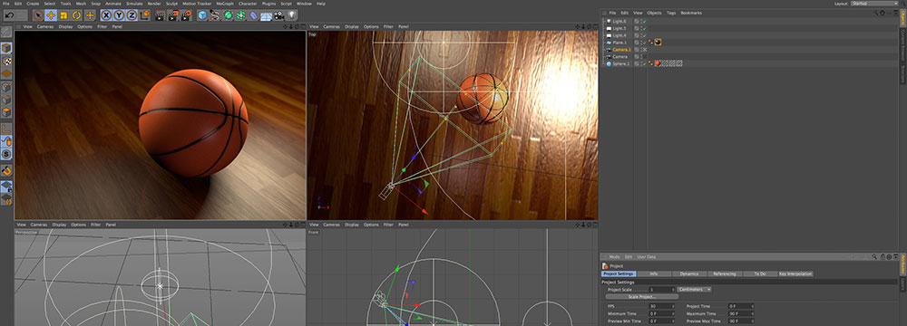Click the FPS input field
Viewport: 907px width, 326px height.
(x=661, y=306)
